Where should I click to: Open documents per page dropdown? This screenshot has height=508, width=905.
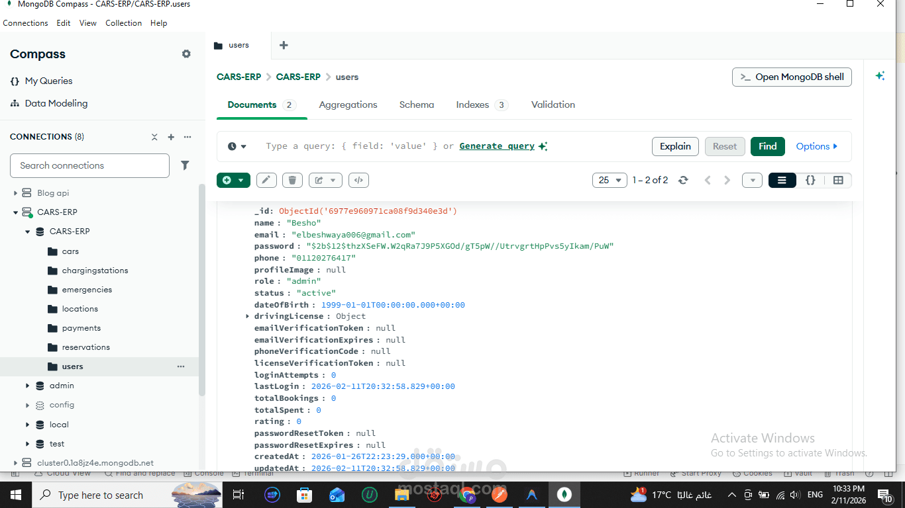(610, 180)
